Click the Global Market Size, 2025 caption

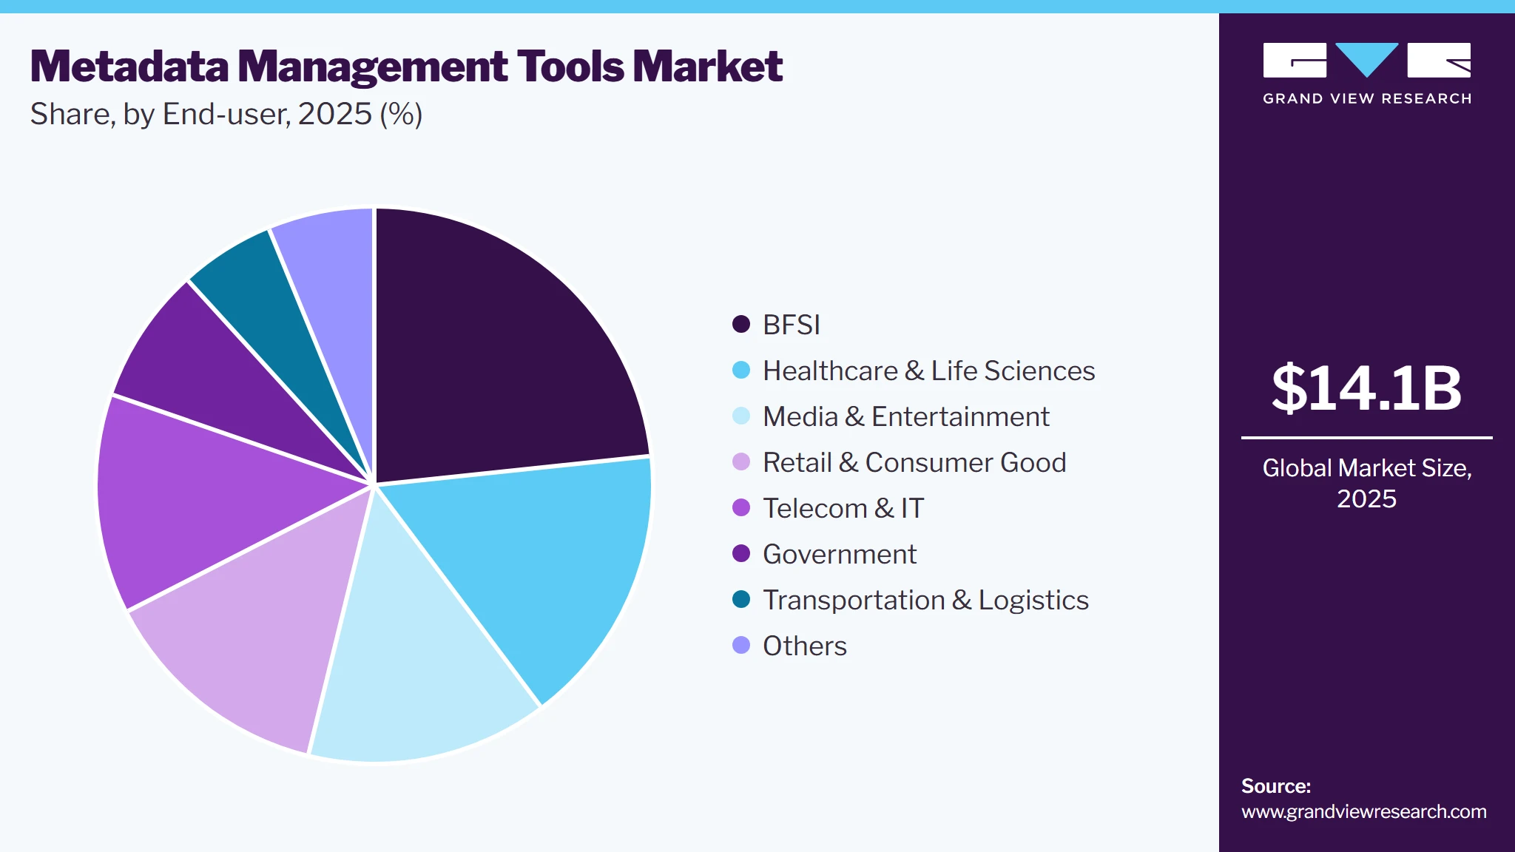coord(1366,483)
